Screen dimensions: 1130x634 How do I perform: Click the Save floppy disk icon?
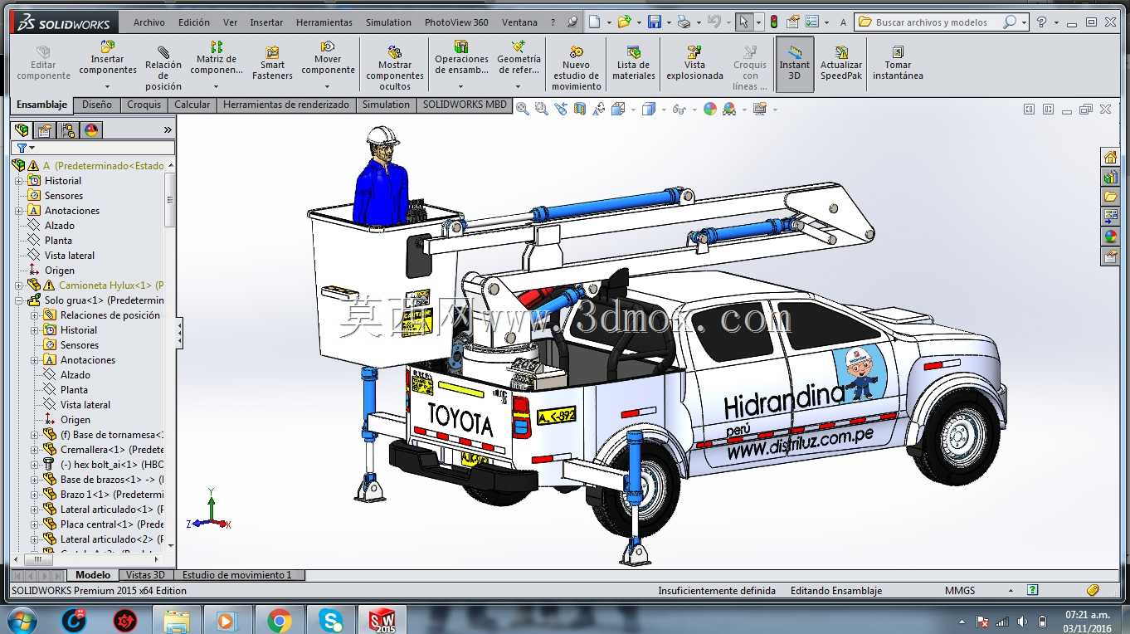[x=654, y=22]
